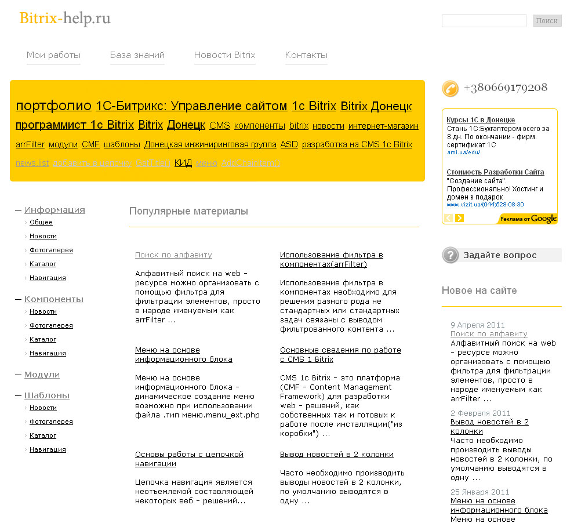Click the news.list tag
Image resolution: width=574 pixels, height=523 pixels.
32,163
